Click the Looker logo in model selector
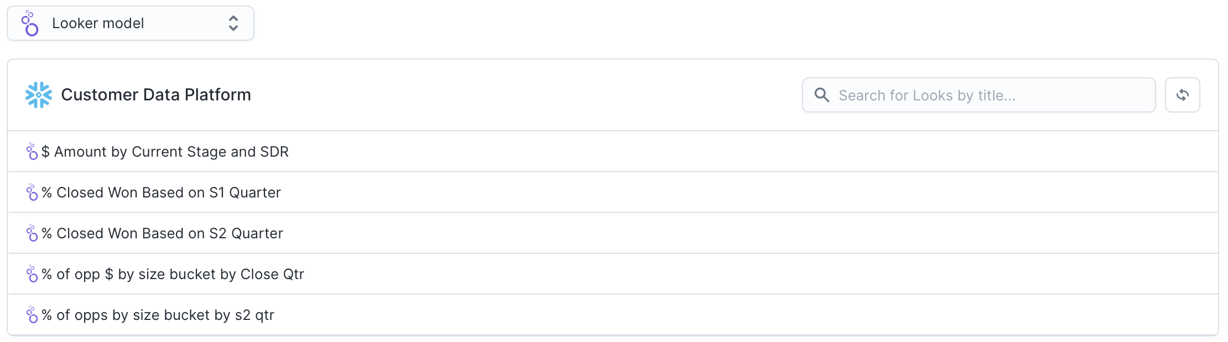 coord(30,24)
